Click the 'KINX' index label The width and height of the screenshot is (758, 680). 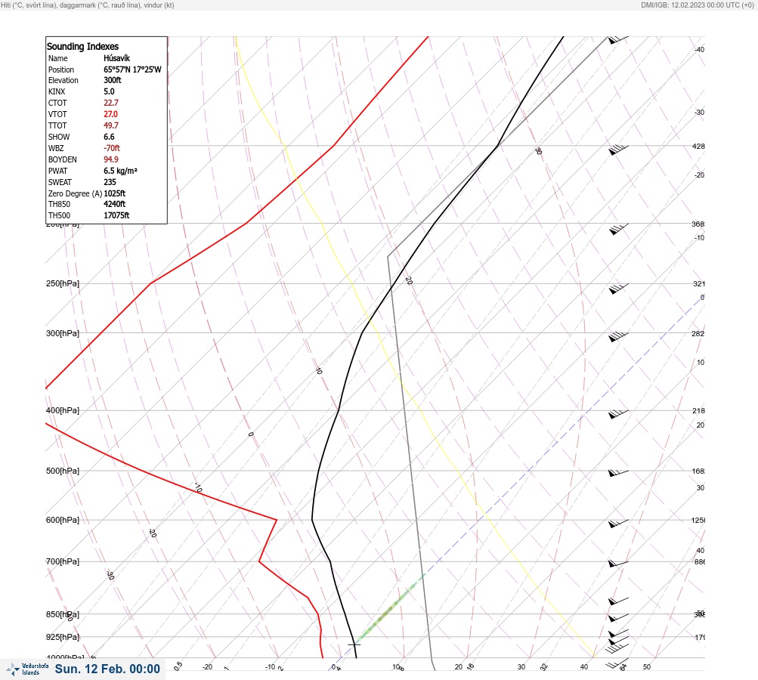(57, 91)
